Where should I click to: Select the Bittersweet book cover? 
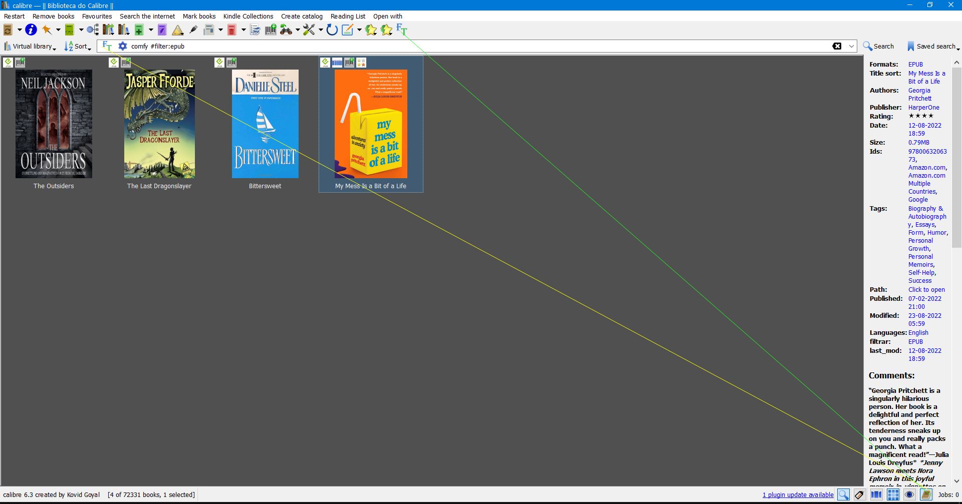coord(265,124)
